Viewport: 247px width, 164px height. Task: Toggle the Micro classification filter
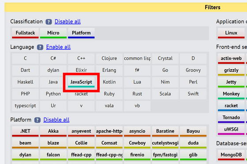(53, 33)
